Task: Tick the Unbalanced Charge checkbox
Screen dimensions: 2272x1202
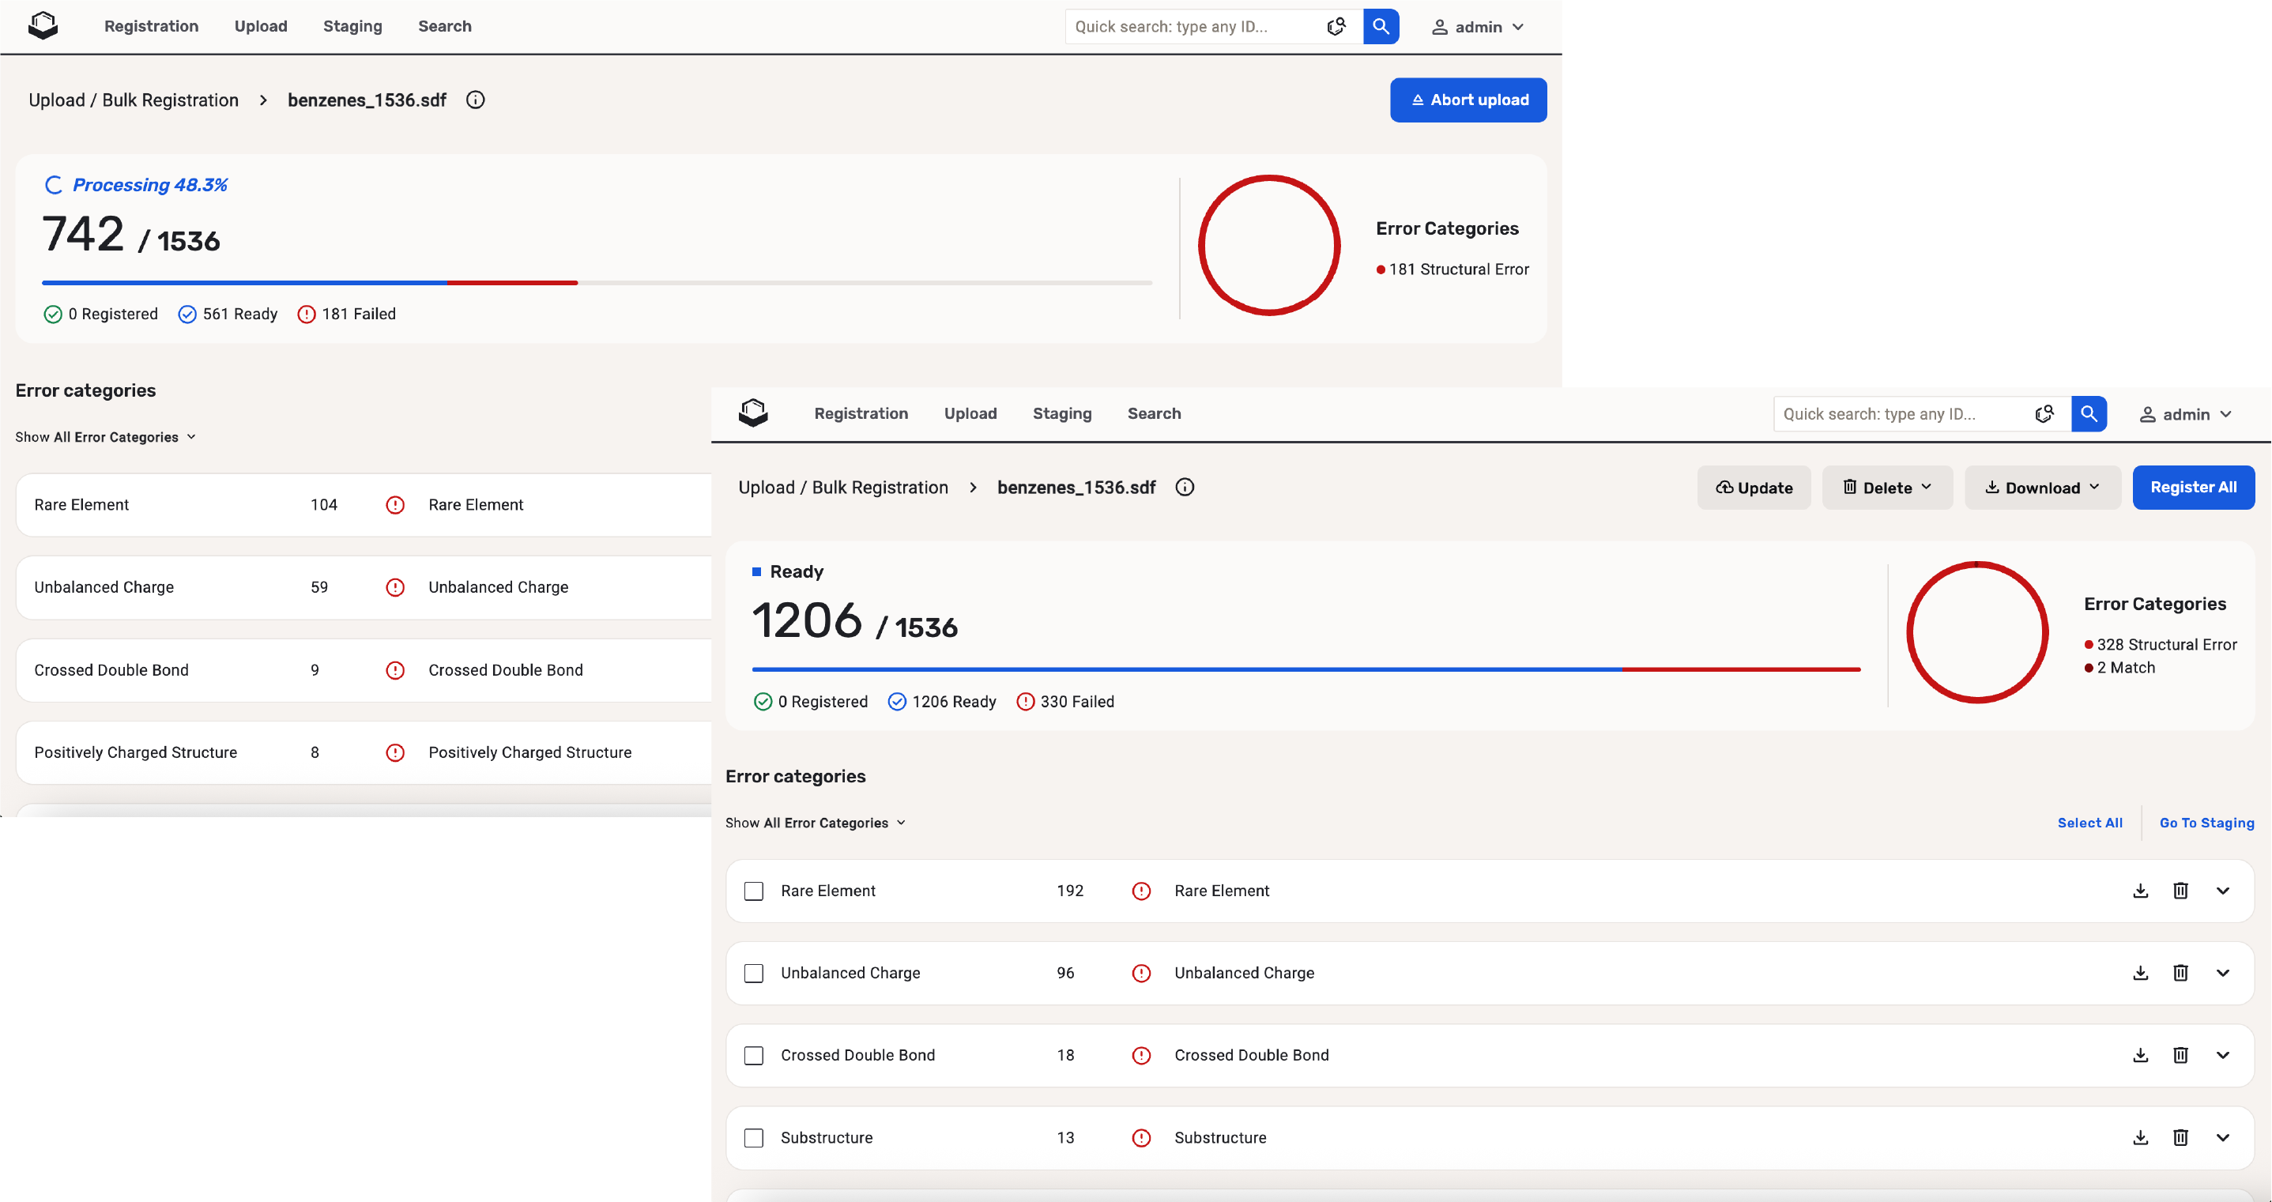Action: [x=753, y=973]
